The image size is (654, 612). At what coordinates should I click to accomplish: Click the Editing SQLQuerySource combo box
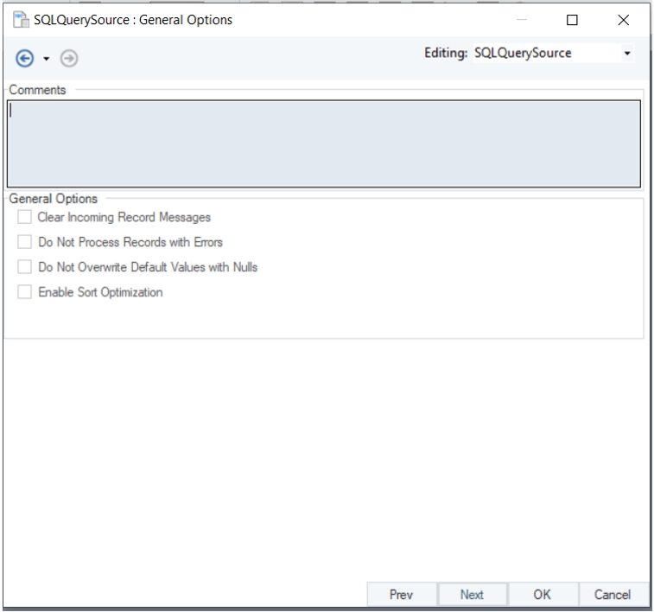[553, 54]
